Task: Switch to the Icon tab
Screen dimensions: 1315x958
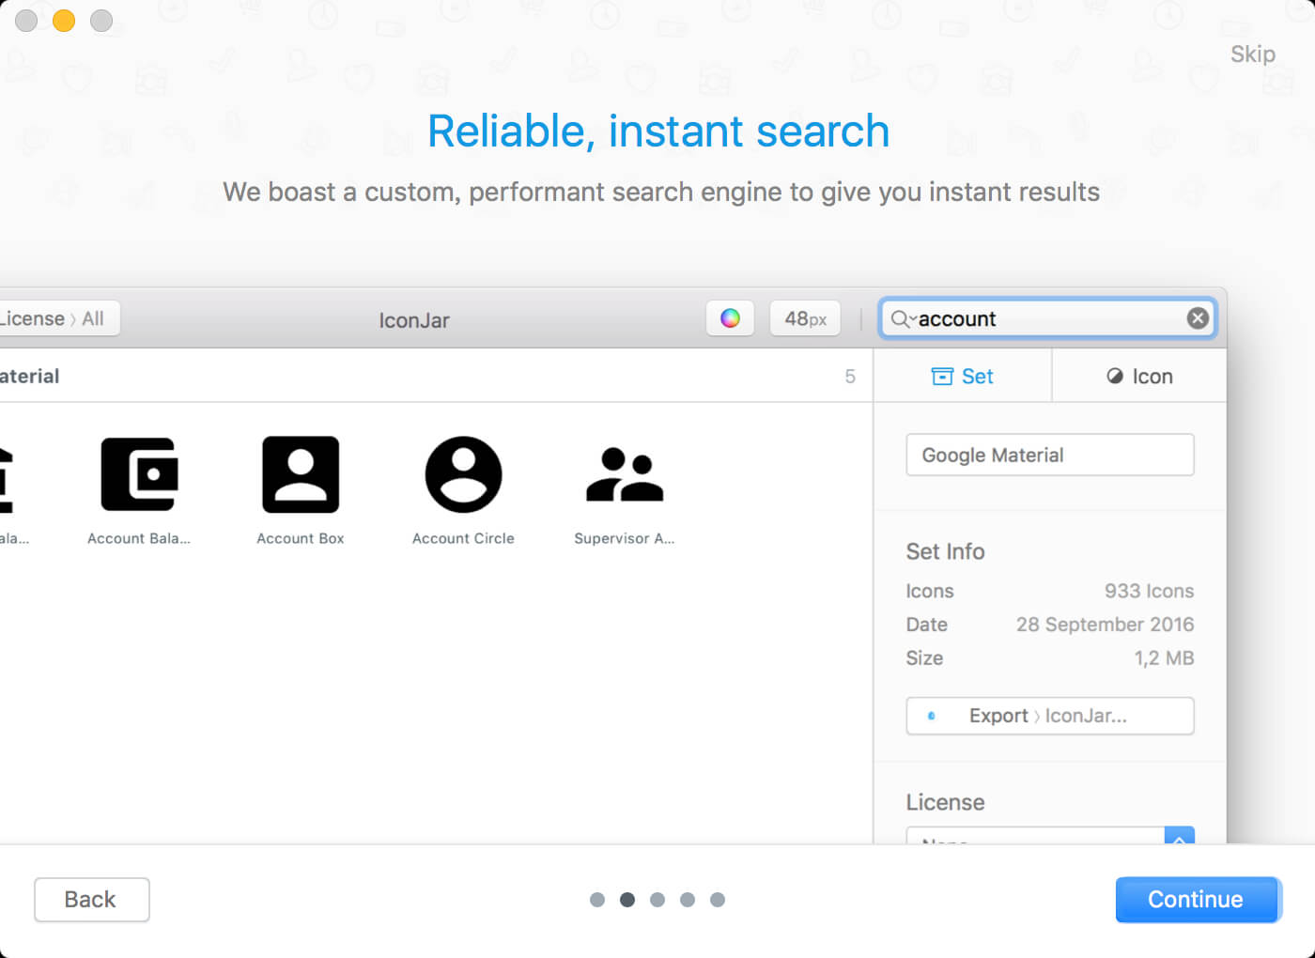Action: 1139,377
